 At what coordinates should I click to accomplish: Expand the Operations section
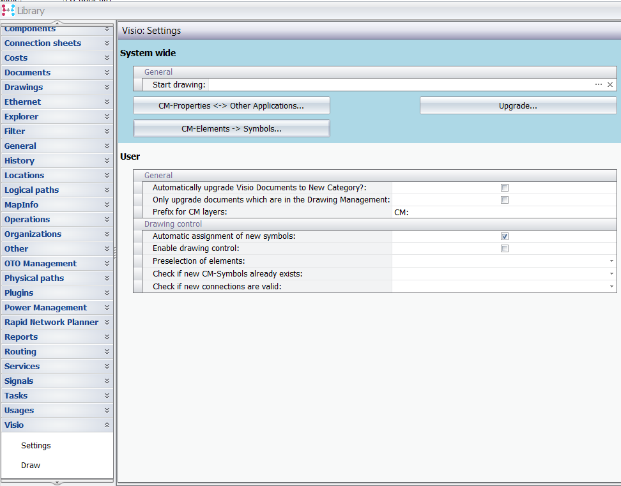(x=57, y=219)
